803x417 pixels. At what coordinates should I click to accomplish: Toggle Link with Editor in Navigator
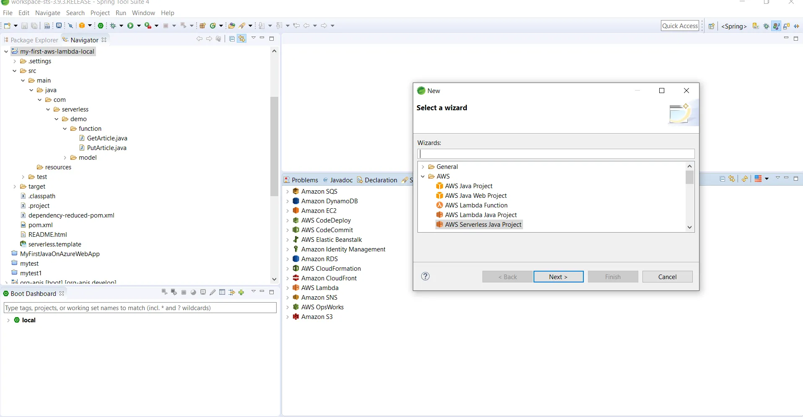tap(242, 39)
